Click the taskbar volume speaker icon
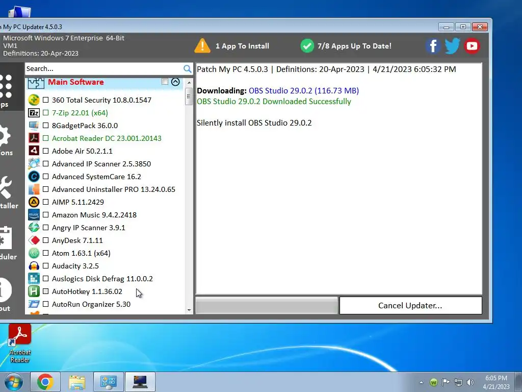The width and height of the screenshot is (522, 392). click(470, 382)
